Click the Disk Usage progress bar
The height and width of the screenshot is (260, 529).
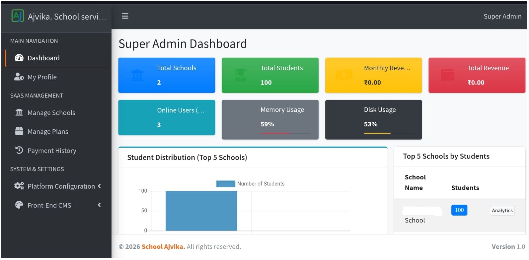389,133
